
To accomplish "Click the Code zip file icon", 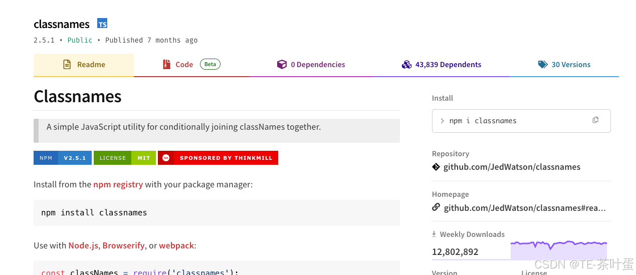I will [166, 65].
